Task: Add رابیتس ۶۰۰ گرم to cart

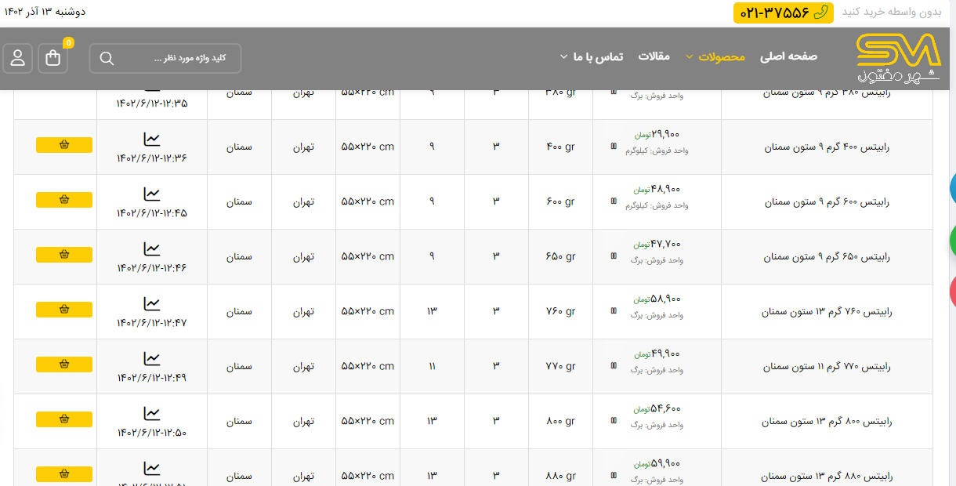Action: 64,200
